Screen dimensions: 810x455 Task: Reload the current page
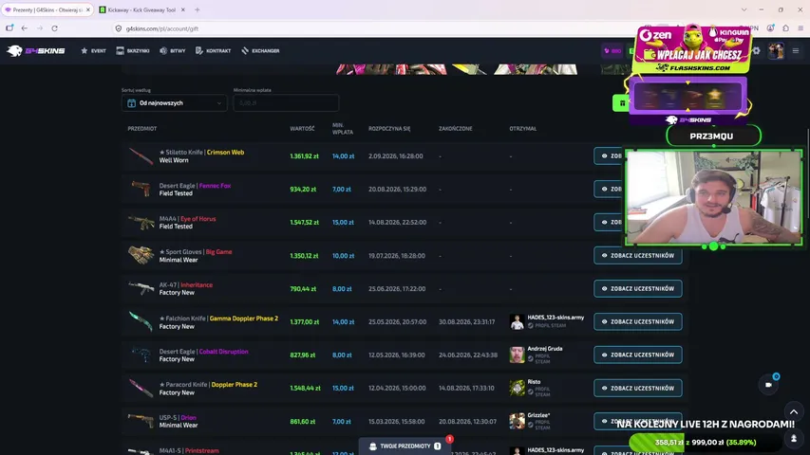[54, 28]
